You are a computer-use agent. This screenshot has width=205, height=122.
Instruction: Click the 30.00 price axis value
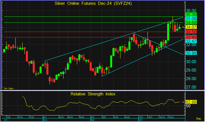(x=191, y=61)
